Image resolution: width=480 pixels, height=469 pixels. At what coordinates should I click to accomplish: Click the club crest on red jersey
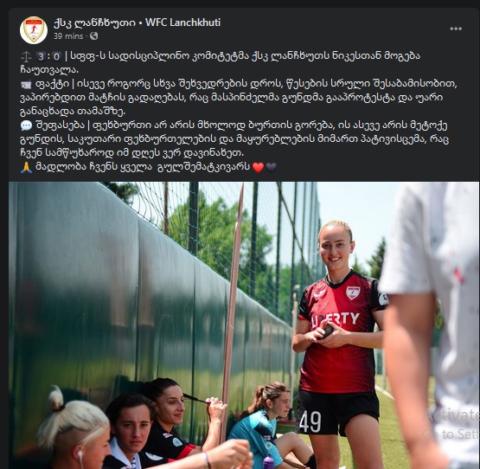tap(353, 292)
